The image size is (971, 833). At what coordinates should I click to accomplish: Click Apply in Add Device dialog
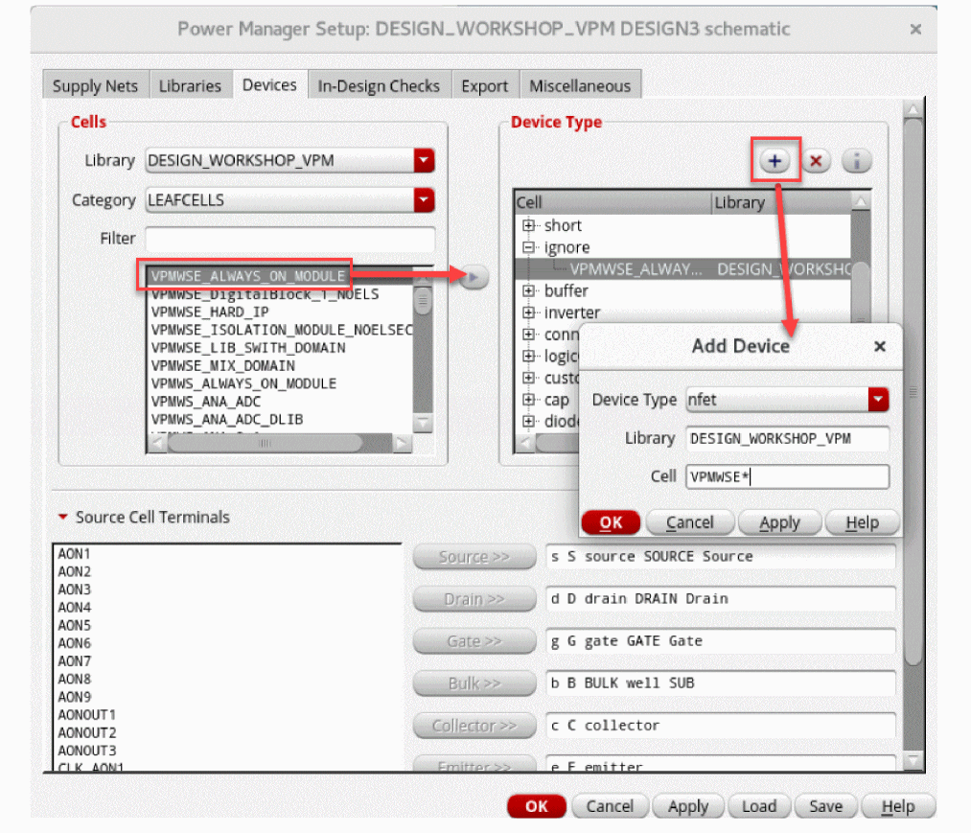tap(779, 522)
